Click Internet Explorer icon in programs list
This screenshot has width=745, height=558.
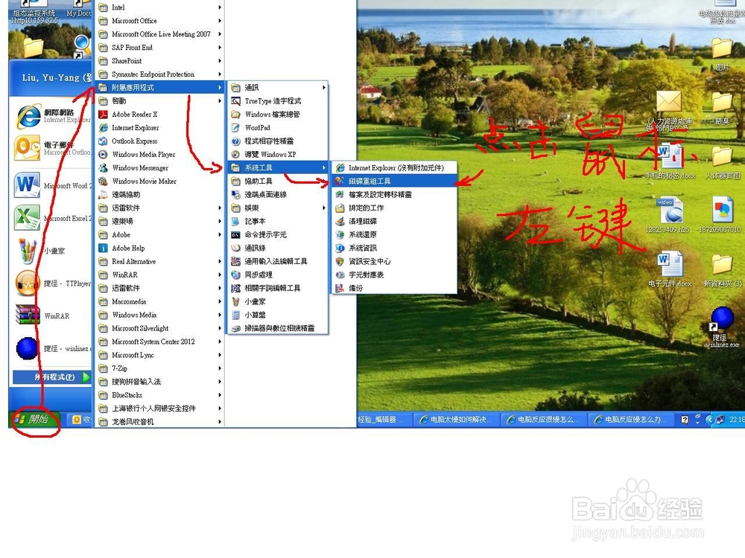pos(103,128)
